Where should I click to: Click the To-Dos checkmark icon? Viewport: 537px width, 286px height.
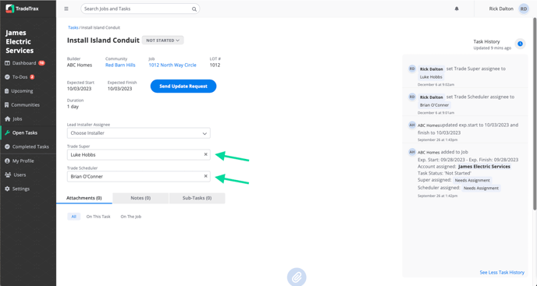click(7, 77)
